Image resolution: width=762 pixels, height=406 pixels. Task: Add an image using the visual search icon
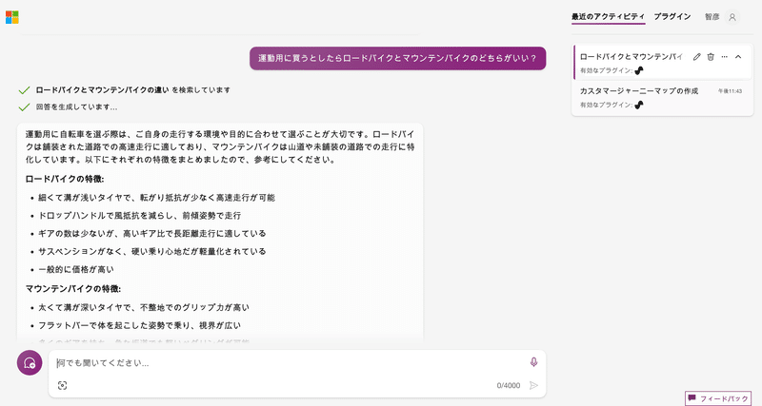coord(62,385)
